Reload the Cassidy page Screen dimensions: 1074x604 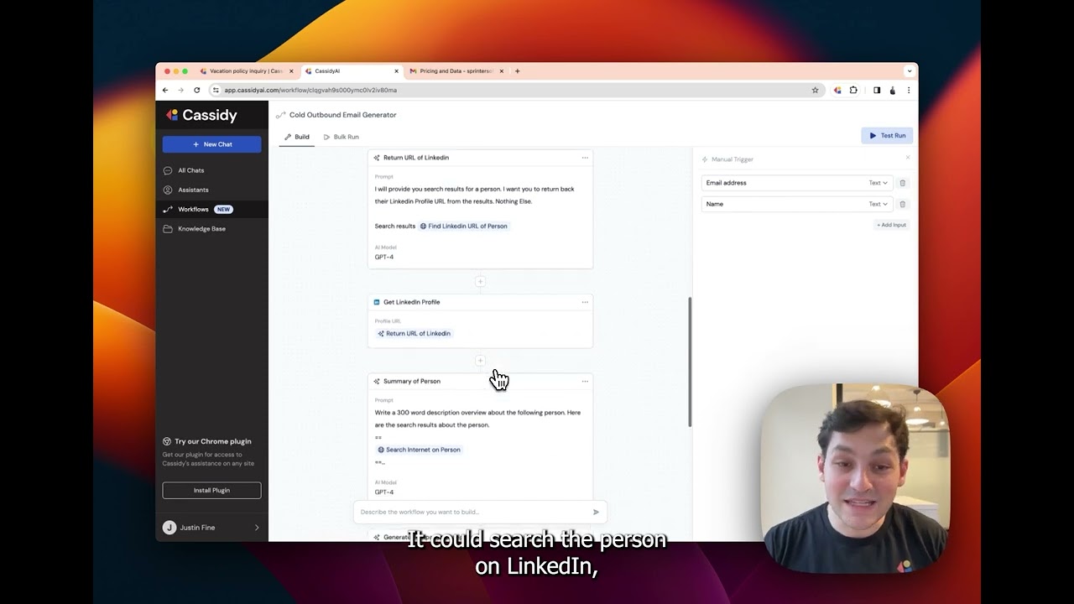pos(196,90)
